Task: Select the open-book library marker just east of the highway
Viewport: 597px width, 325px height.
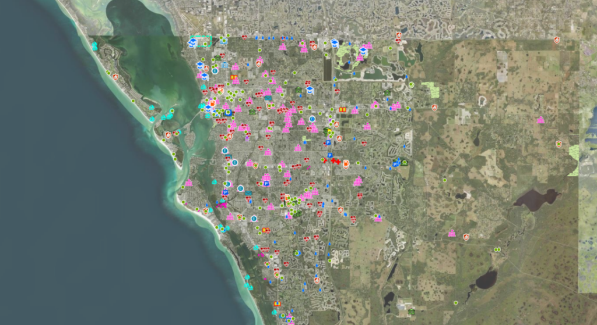Action: tap(342, 110)
